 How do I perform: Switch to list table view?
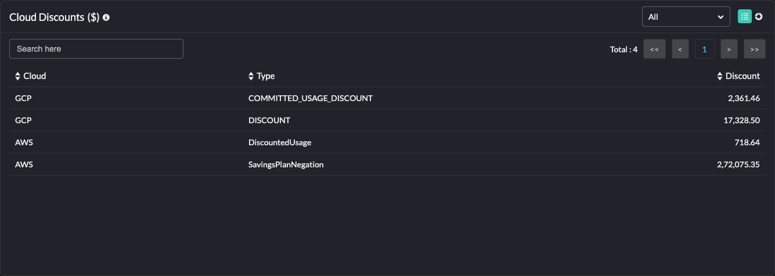coord(744,17)
